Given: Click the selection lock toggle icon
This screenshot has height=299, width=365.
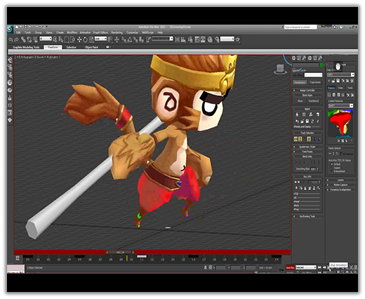Looking at the screenshot, I should click(206, 267).
